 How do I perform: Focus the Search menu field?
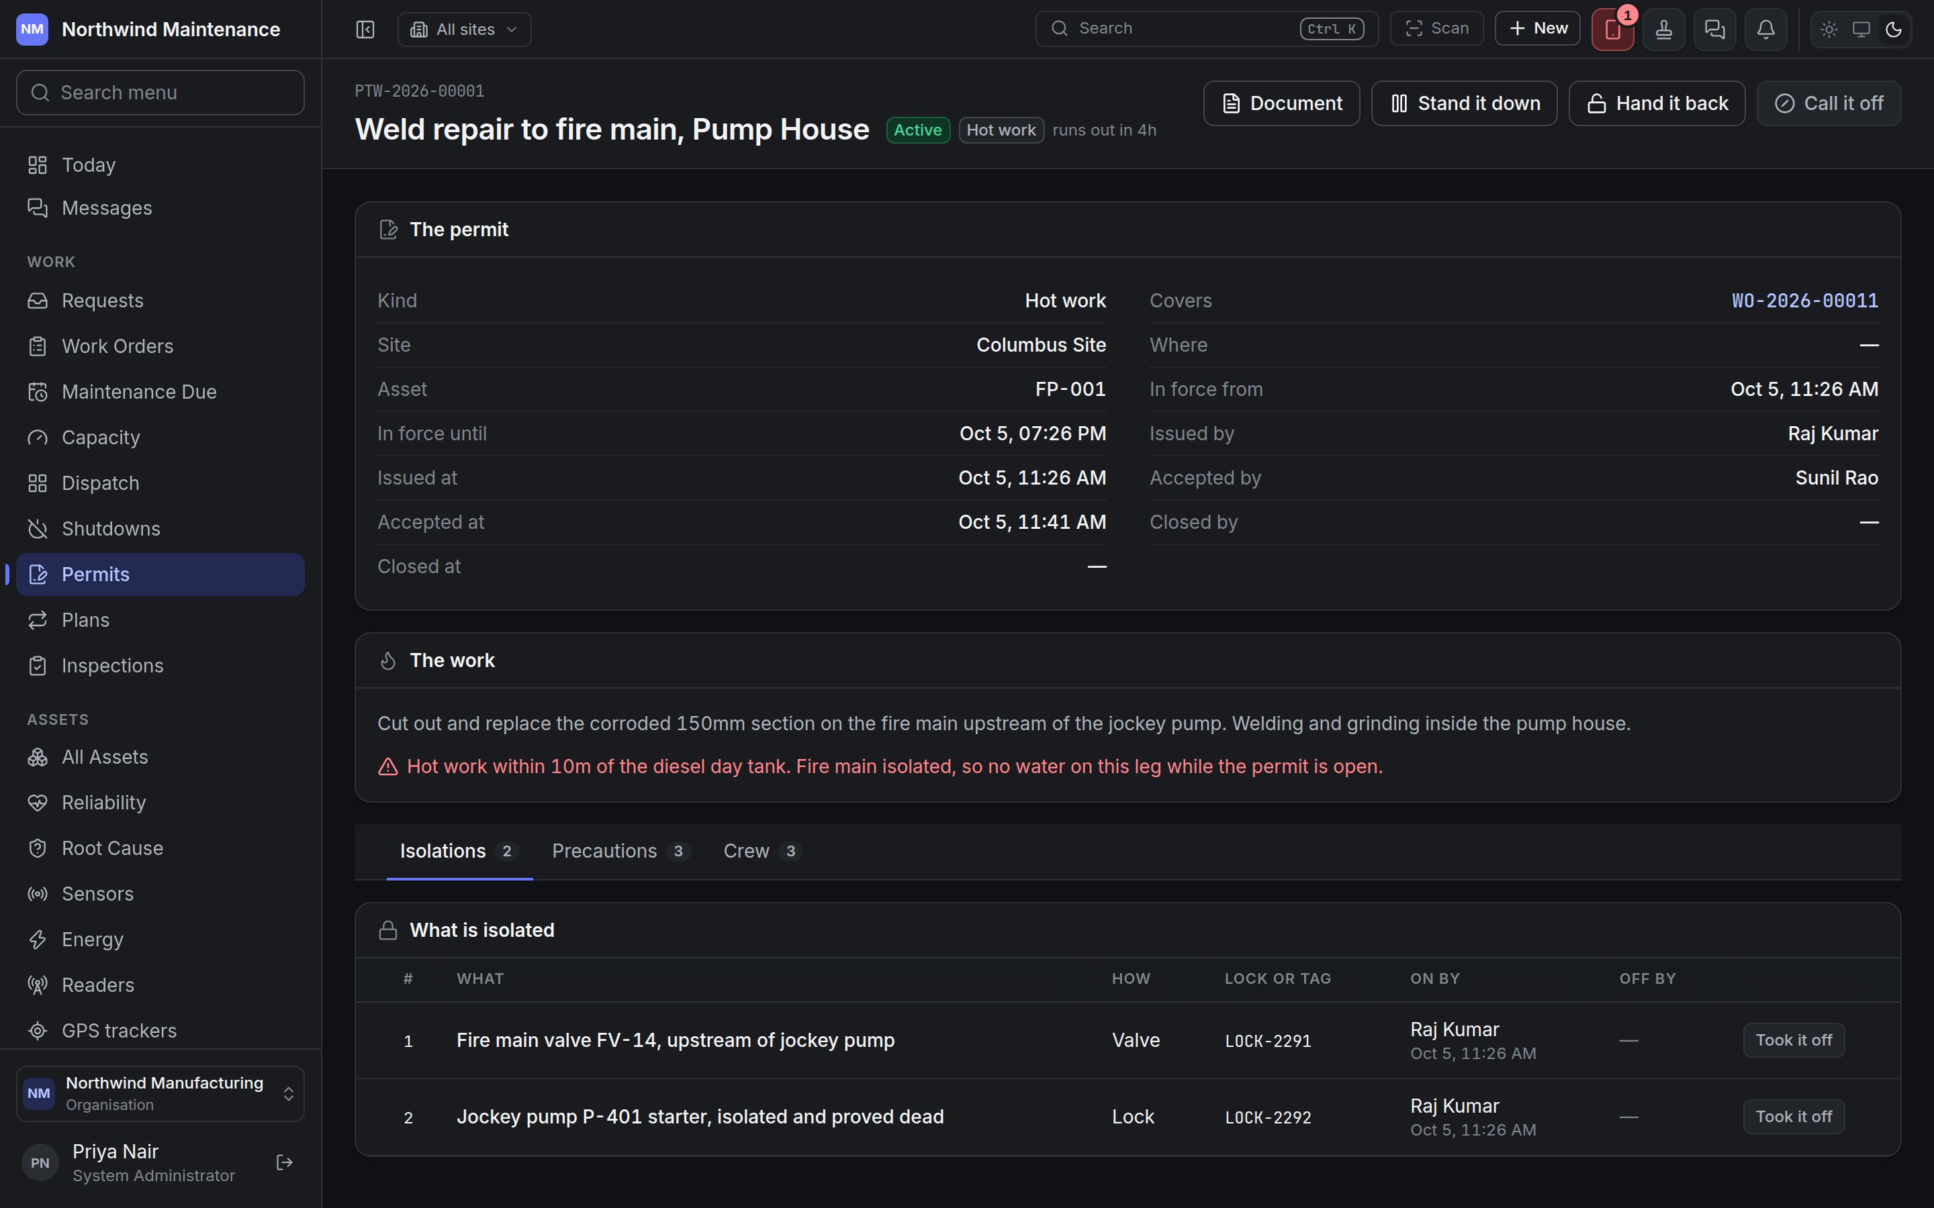click(160, 93)
